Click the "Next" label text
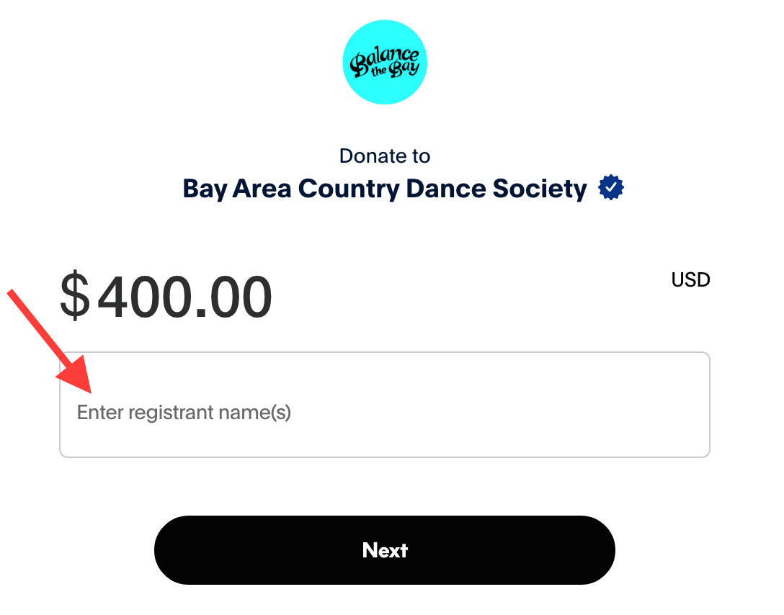 385,551
